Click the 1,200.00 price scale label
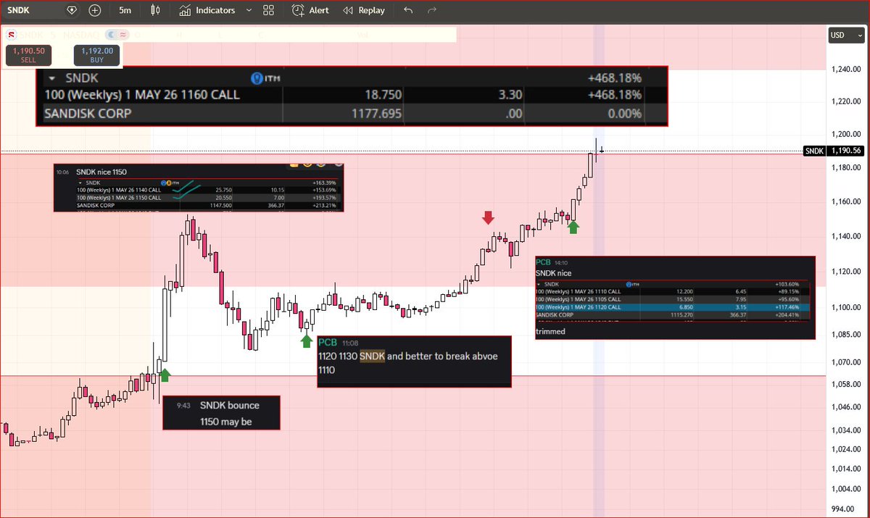870x518 pixels. click(x=845, y=135)
